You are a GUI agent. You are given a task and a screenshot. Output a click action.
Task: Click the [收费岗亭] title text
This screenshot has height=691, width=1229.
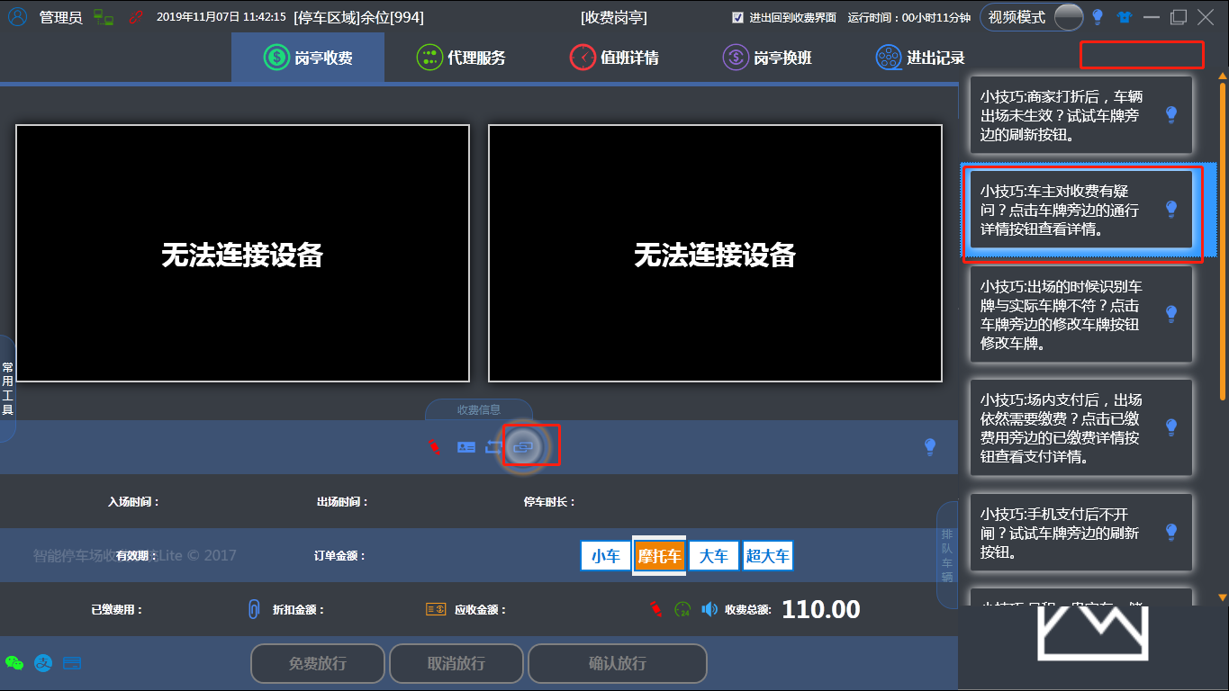pos(614,17)
